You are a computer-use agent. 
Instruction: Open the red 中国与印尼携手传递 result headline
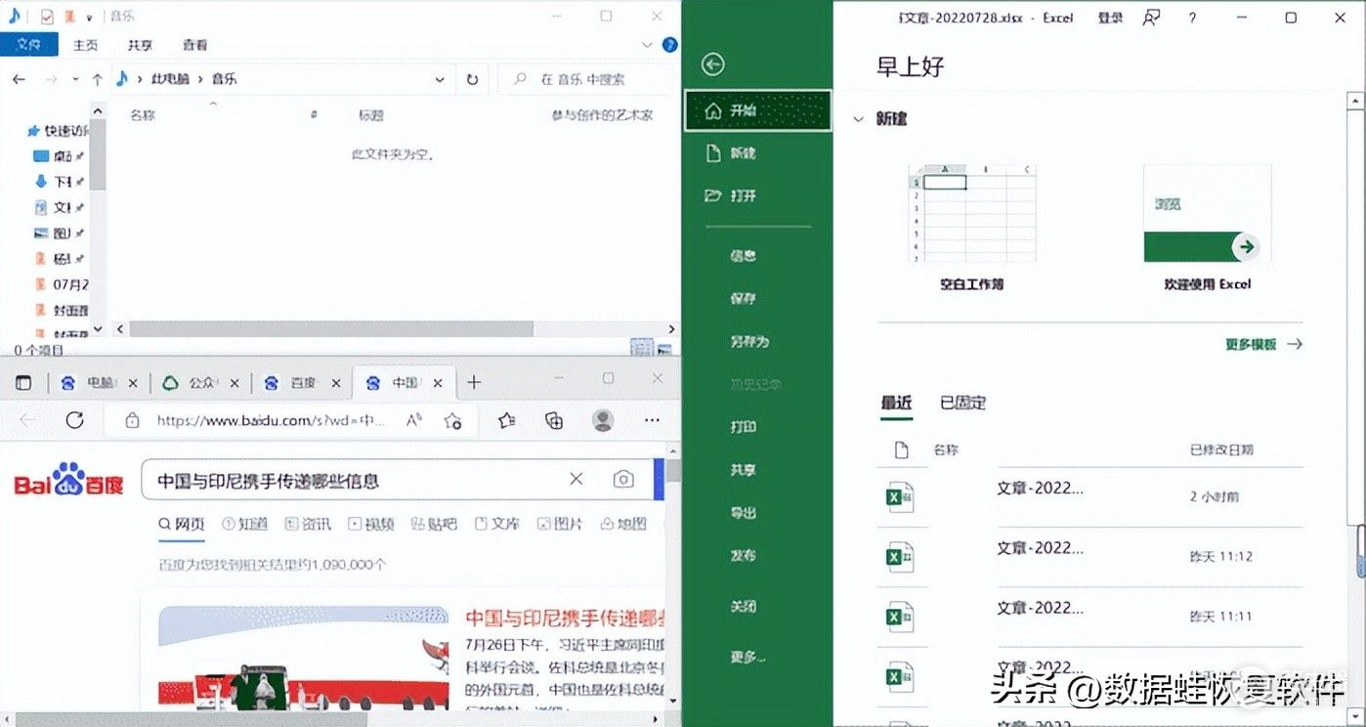pyautogui.click(x=565, y=618)
